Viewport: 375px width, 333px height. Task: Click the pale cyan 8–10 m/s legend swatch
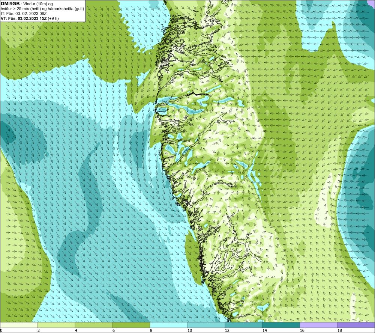(x=169, y=325)
